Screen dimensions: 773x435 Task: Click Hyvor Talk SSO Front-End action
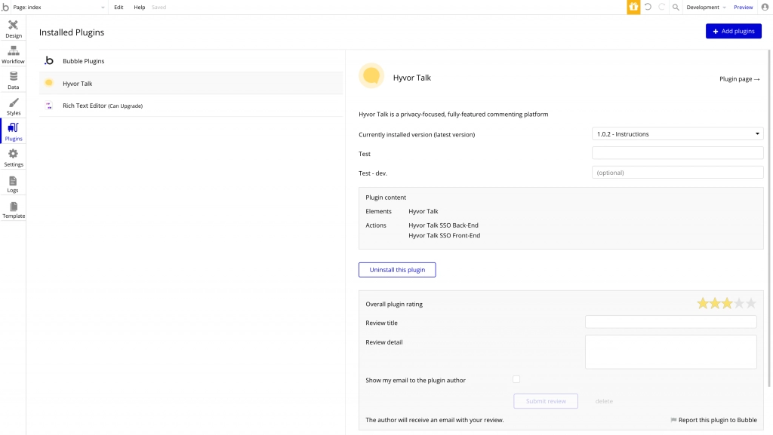coord(444,235)
